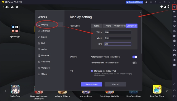This screenshot has height=101, width=177.
Task: Click the scissors screenshot icon in sidebar
Action: (175, 45)
